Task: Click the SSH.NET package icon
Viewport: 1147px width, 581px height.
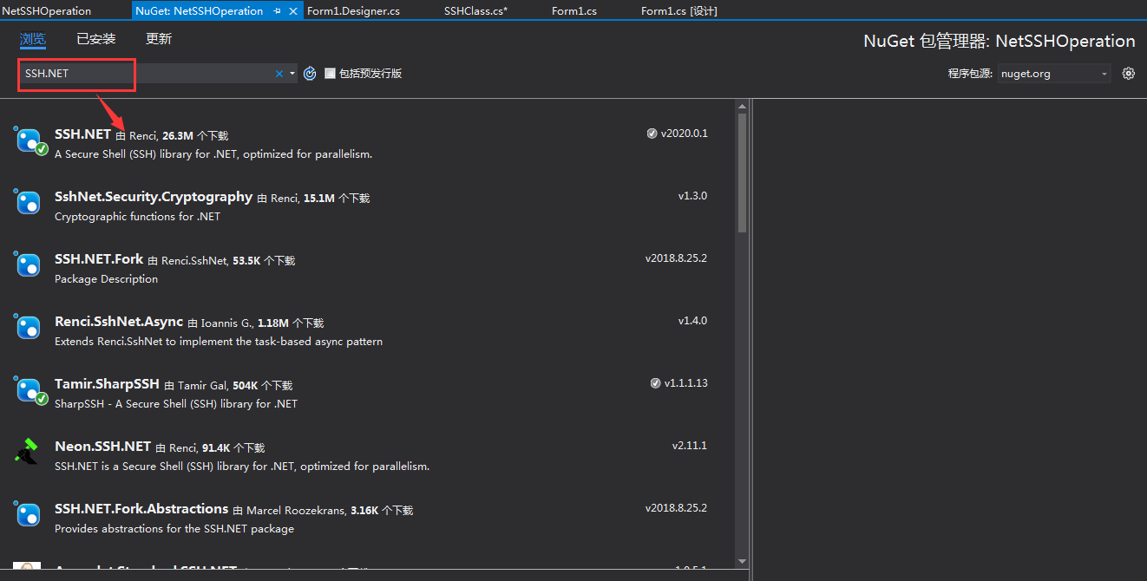Action: [x=29, y=140]
